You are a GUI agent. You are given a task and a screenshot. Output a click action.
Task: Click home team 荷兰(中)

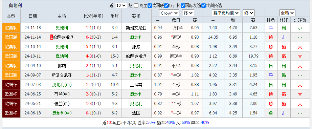[62, 94]
